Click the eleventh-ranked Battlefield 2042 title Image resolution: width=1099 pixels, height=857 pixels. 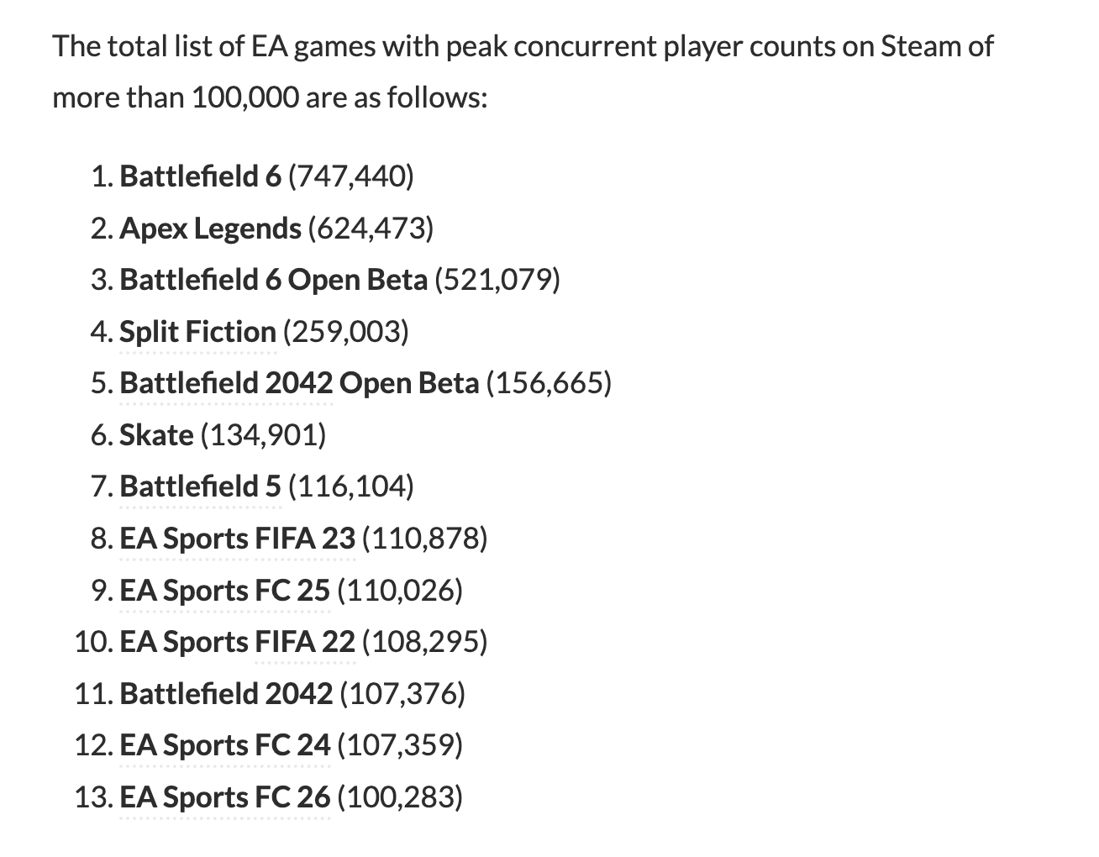coord(226,694)
